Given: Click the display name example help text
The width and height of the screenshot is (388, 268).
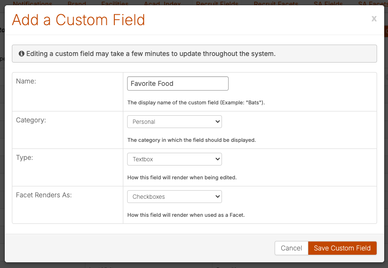Looking at the screenshot, I should (x=196, y=102).
